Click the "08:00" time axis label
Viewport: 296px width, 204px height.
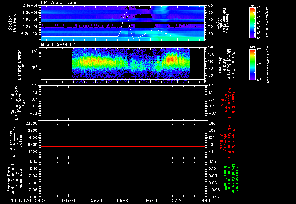pos(205,201)
